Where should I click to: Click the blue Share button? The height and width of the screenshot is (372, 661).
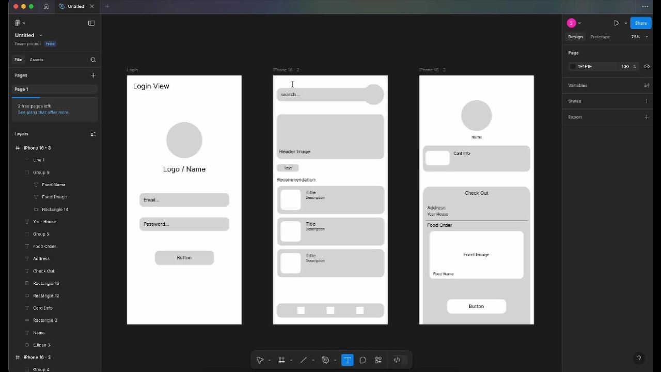[x=641, y=23]
